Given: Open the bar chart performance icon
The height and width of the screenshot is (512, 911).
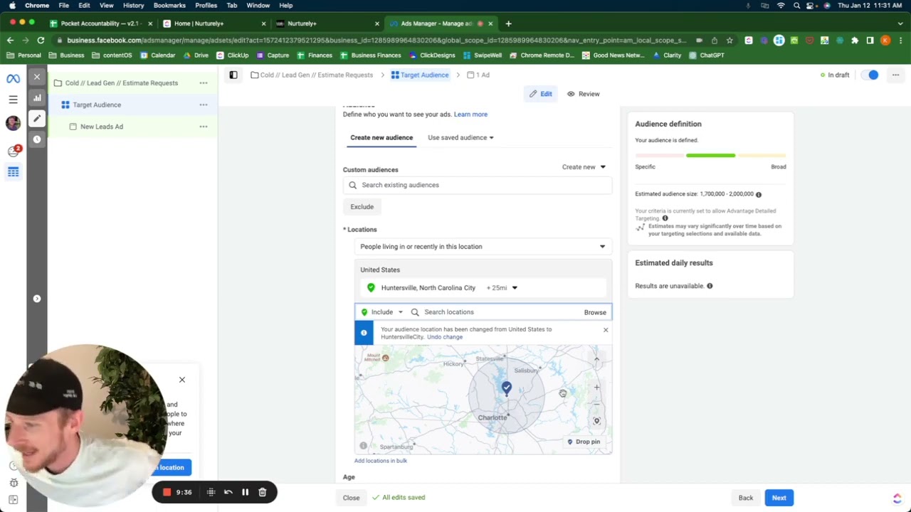Looking at the screenshot, I should [37, 97].
